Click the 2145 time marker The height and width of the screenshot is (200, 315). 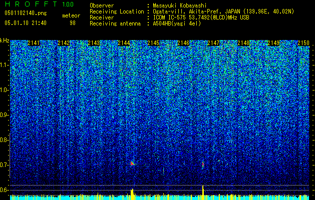(153, 43)
